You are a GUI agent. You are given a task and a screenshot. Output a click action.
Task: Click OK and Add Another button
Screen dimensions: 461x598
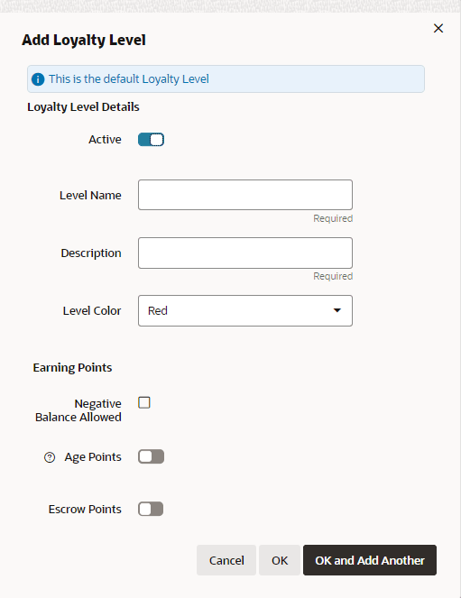(370, 560)
